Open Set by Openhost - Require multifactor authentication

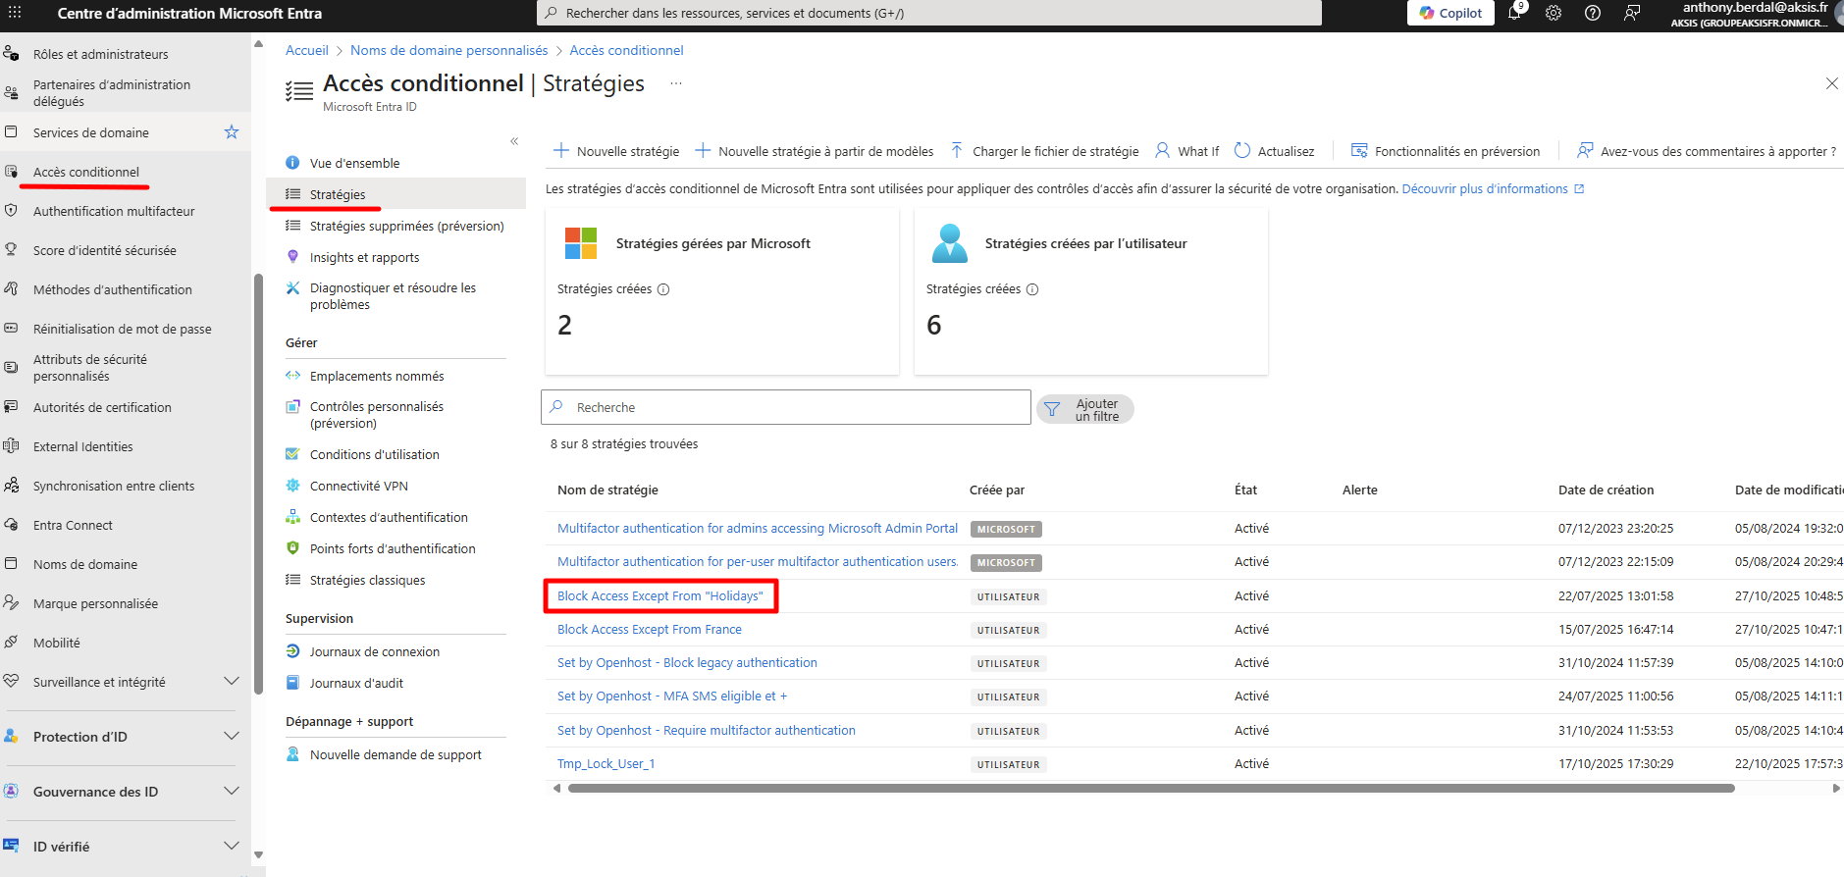[x=707, y=731]
